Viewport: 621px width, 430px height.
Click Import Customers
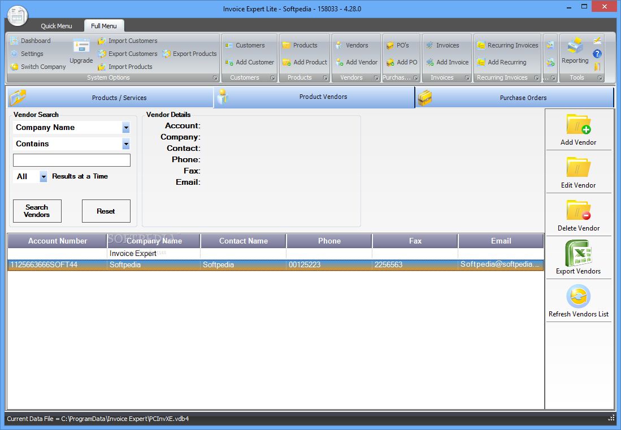pyautogui.click(x=128, y=41)
